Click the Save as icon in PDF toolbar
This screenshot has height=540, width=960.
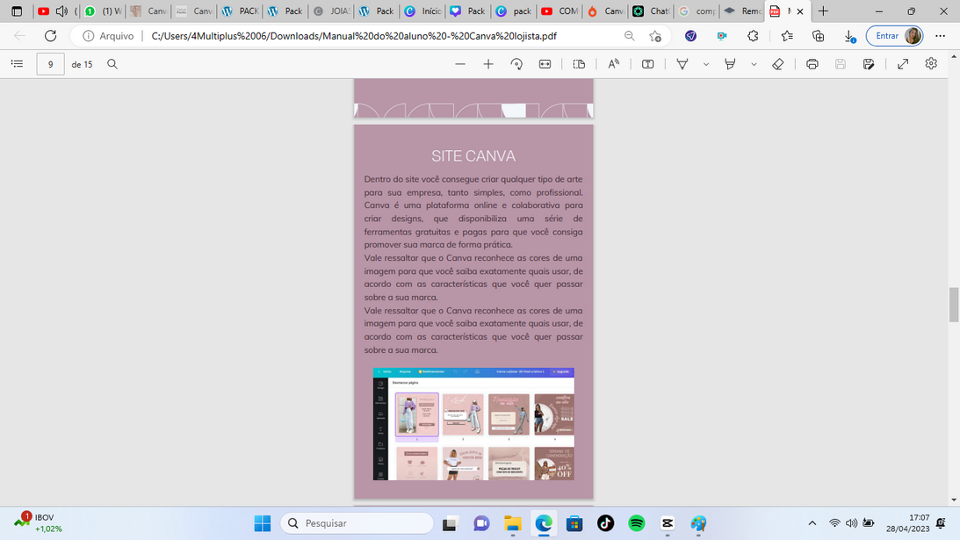868,64
